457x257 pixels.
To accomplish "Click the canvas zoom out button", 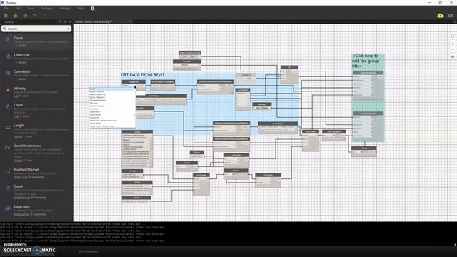I will 453,49.
